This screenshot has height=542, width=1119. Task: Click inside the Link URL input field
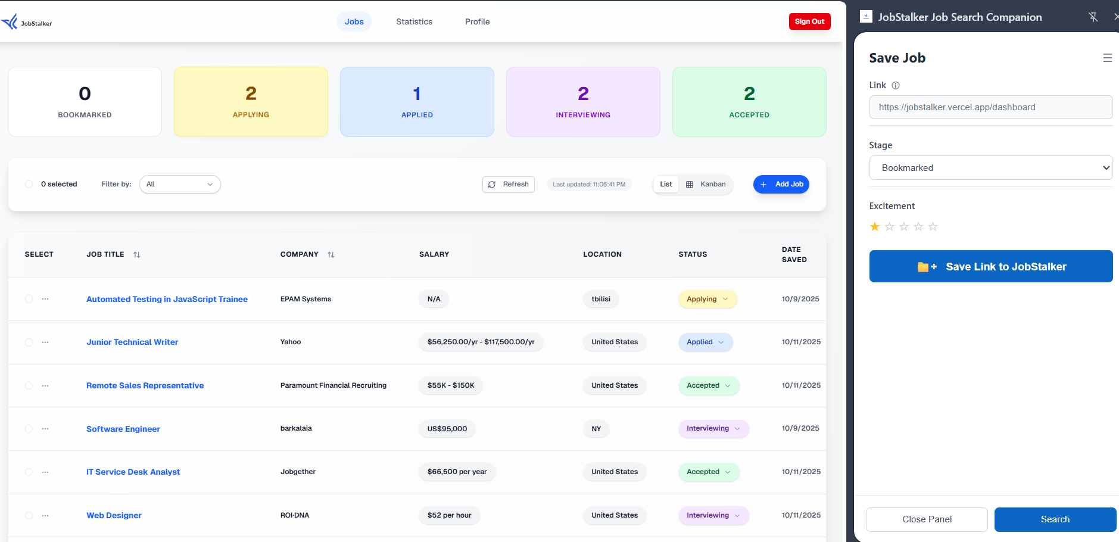pos(990,107)
